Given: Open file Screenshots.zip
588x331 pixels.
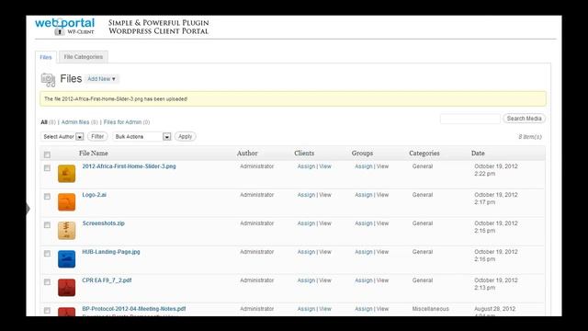Looking at the screenshot, I should (104, 223).
